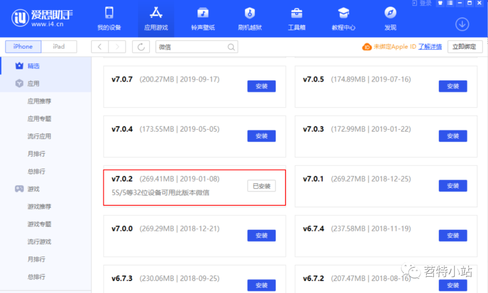Screen dimensions: 488x293
Task: Install WeChat v6.7.3
Action: (262, 285)
